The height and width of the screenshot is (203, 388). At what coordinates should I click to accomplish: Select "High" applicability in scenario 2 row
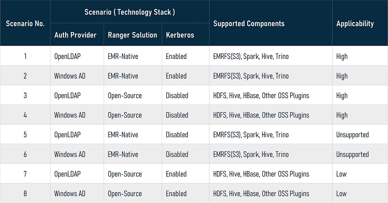(x=342, y=76)
